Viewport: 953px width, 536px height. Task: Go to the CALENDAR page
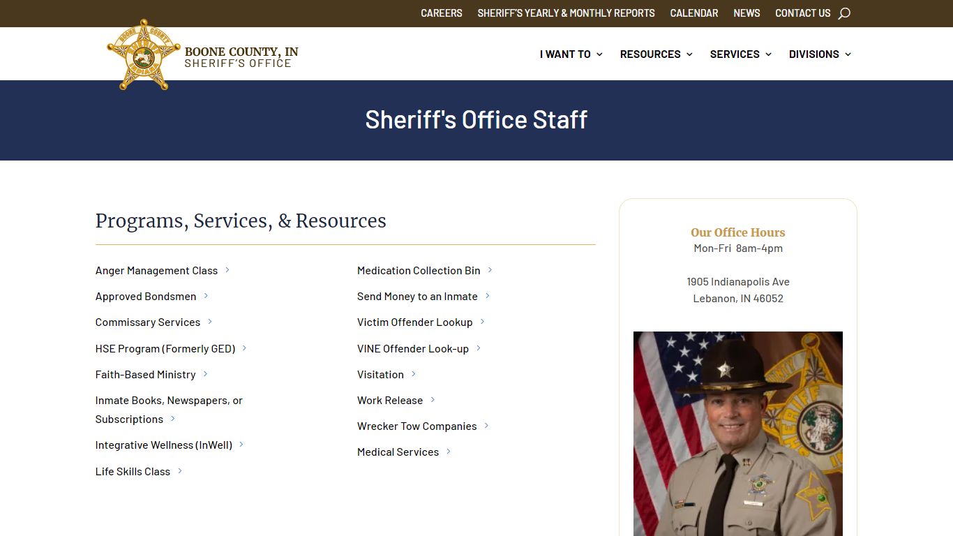pos(694,13)
